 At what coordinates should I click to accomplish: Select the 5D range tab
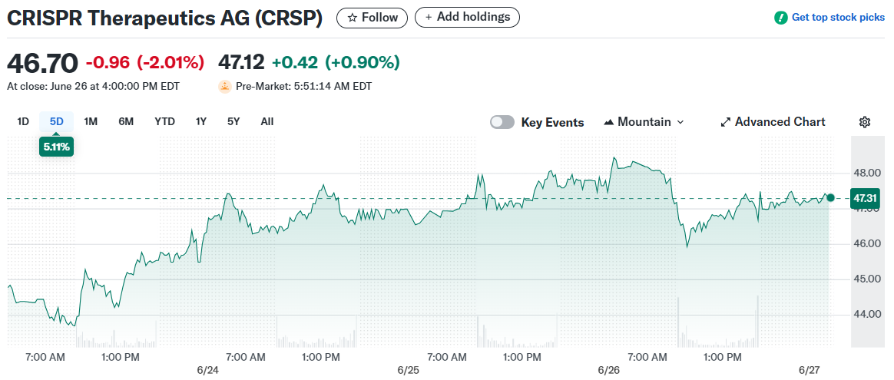point(56,121)
